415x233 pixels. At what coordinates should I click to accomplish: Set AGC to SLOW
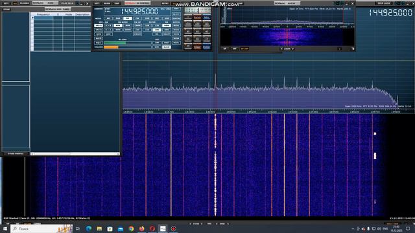[x=167, y=47]
